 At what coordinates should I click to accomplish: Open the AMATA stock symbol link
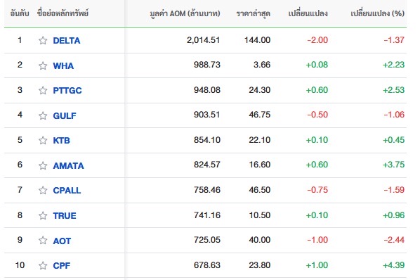68,165
